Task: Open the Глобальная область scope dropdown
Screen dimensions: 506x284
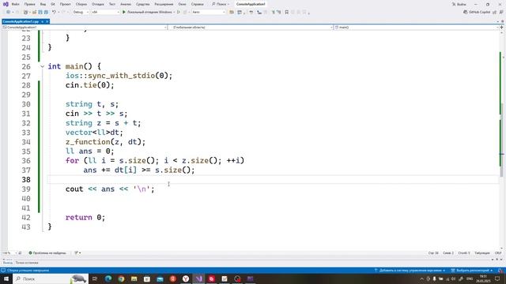Action: click(x=251, y=28)
